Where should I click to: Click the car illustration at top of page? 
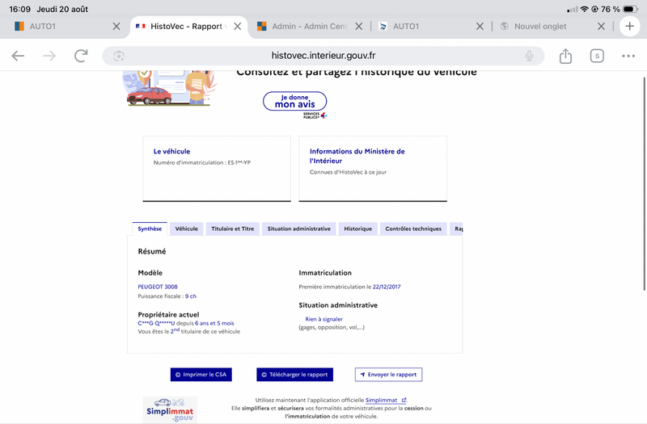pyautogui.click(x=170, y=89)
